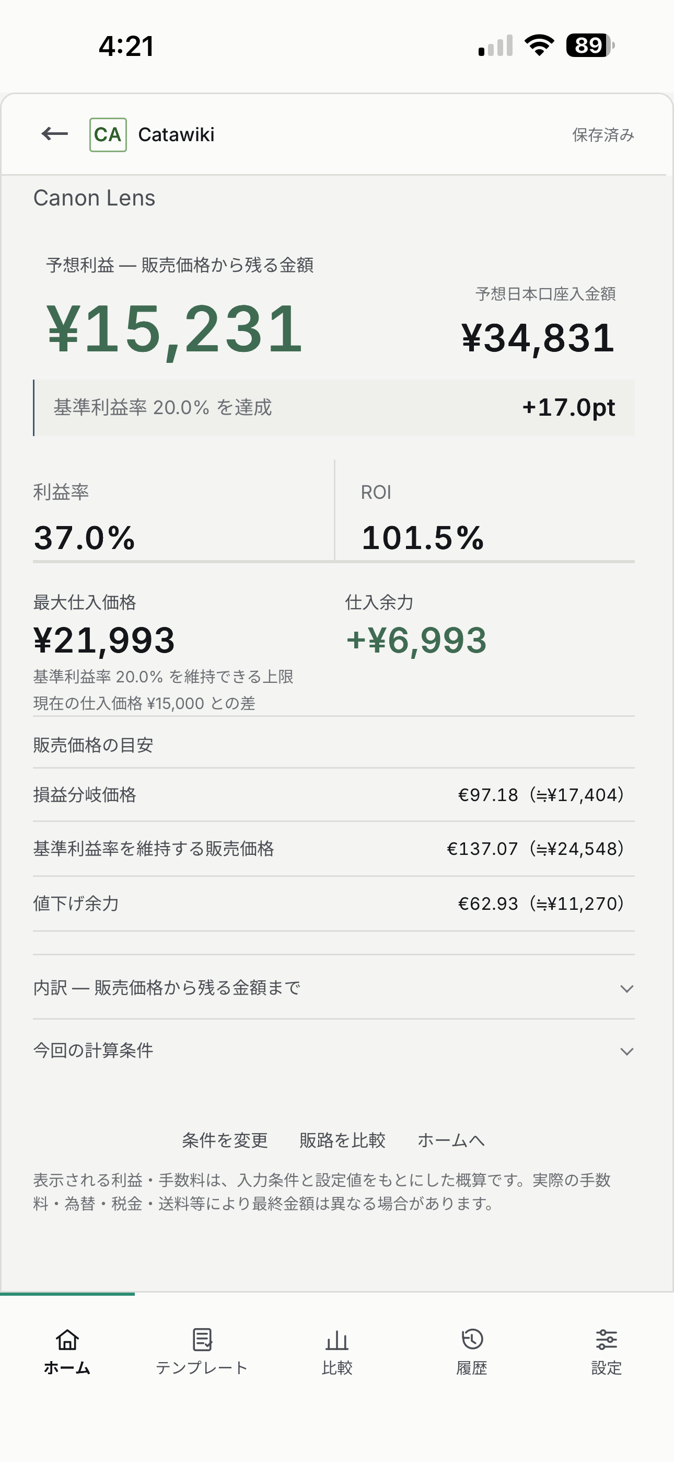Tap the Catawiki title text
Viewport: 674px width, 1462px height.
177,134
